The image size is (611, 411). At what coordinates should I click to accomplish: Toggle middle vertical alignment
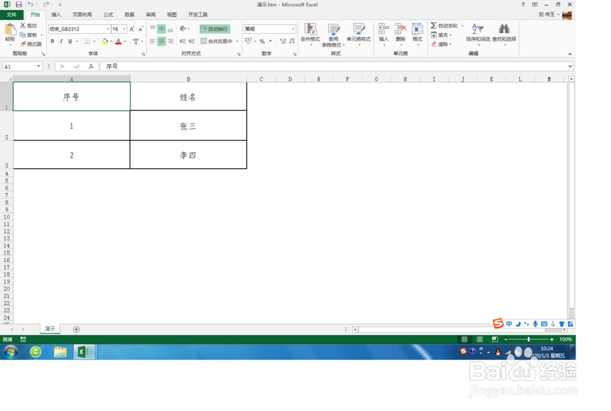point(161,29)
